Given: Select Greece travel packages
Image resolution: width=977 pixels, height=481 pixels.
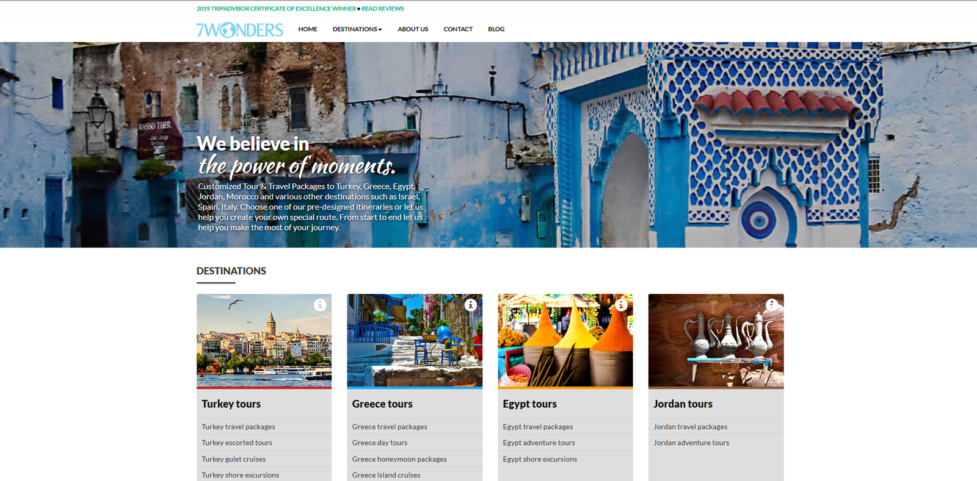Looking at the screenshot, I should tap(390, 427).
